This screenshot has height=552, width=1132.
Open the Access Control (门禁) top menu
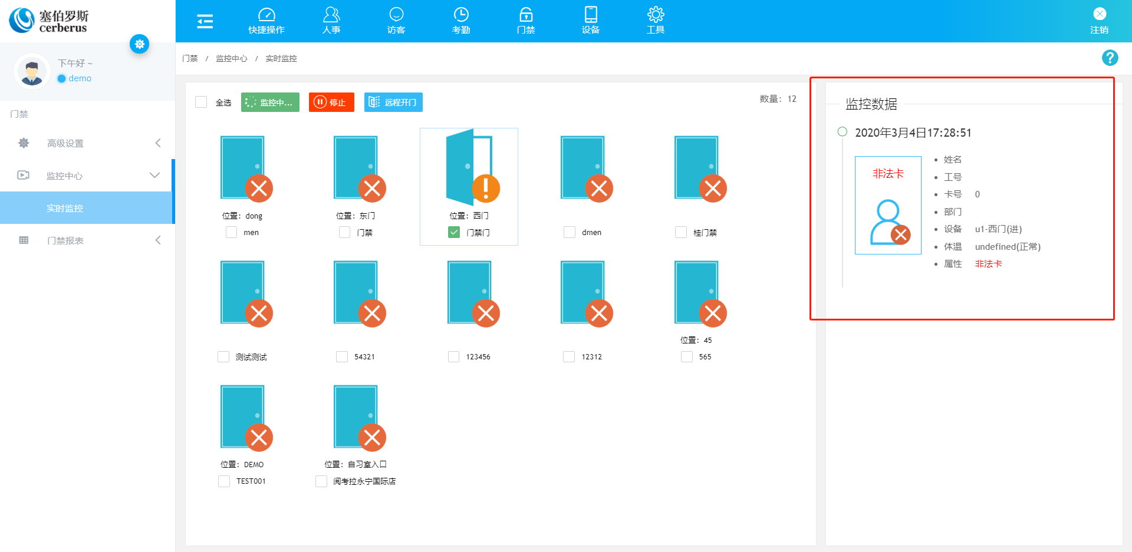(525, 21)
